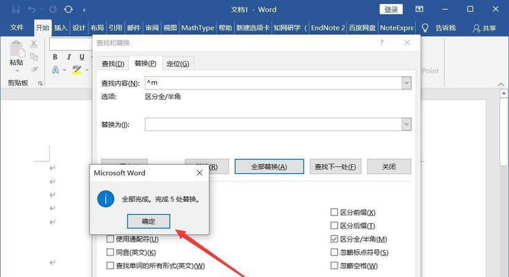509x277 pixels.
Task: Confirm with the 确定 button
Action: [148, 221]
